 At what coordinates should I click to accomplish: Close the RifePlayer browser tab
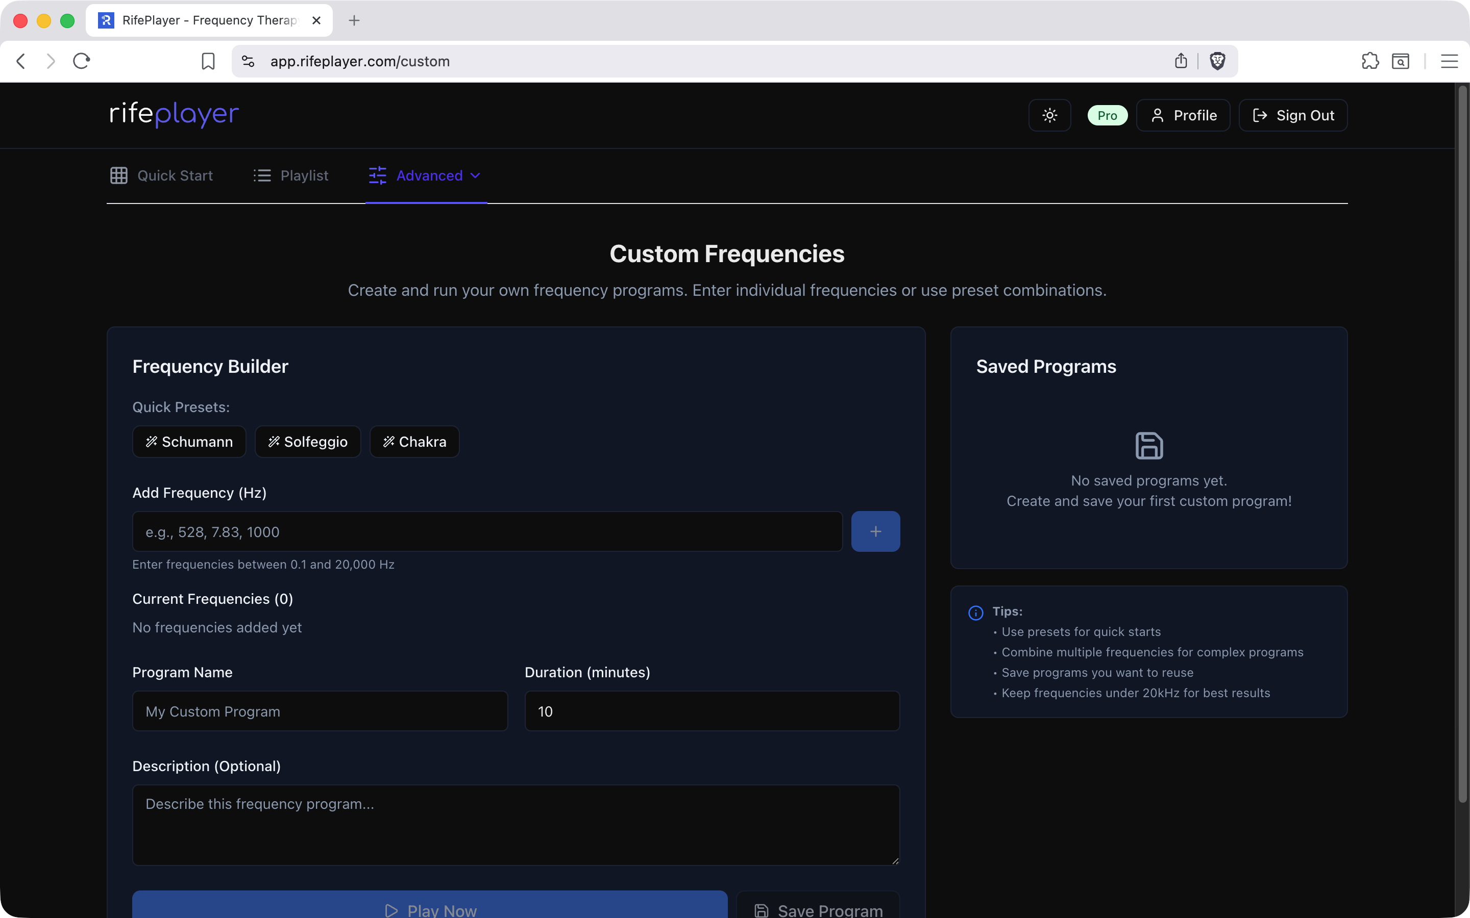[x=316, y=20]
